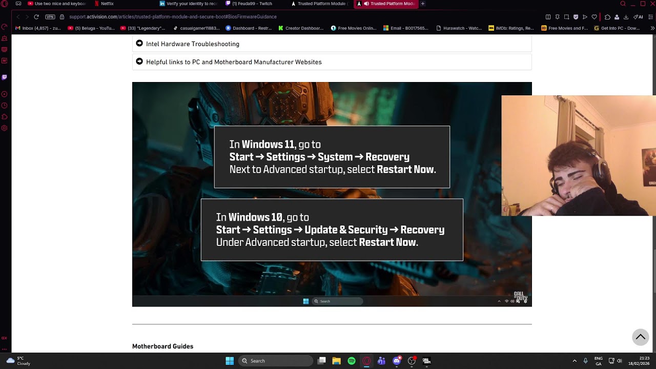Click the browser reload button

coord(36,17)
